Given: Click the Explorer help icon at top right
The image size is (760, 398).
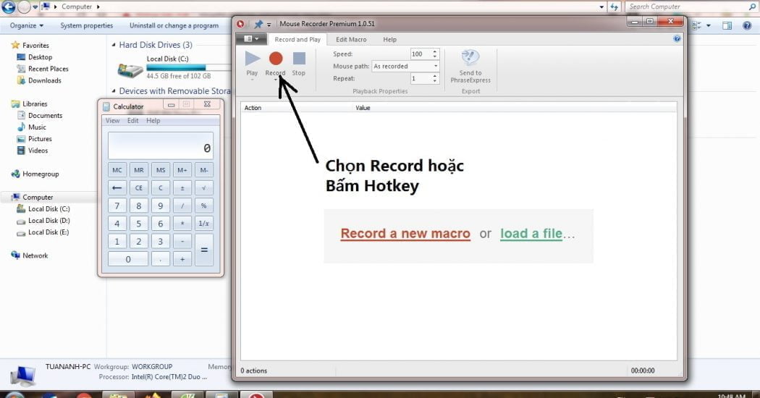Looking at the screenshot, I should [747, 26].
